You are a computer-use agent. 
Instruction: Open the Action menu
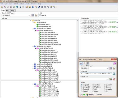click(x=22, y=4)
